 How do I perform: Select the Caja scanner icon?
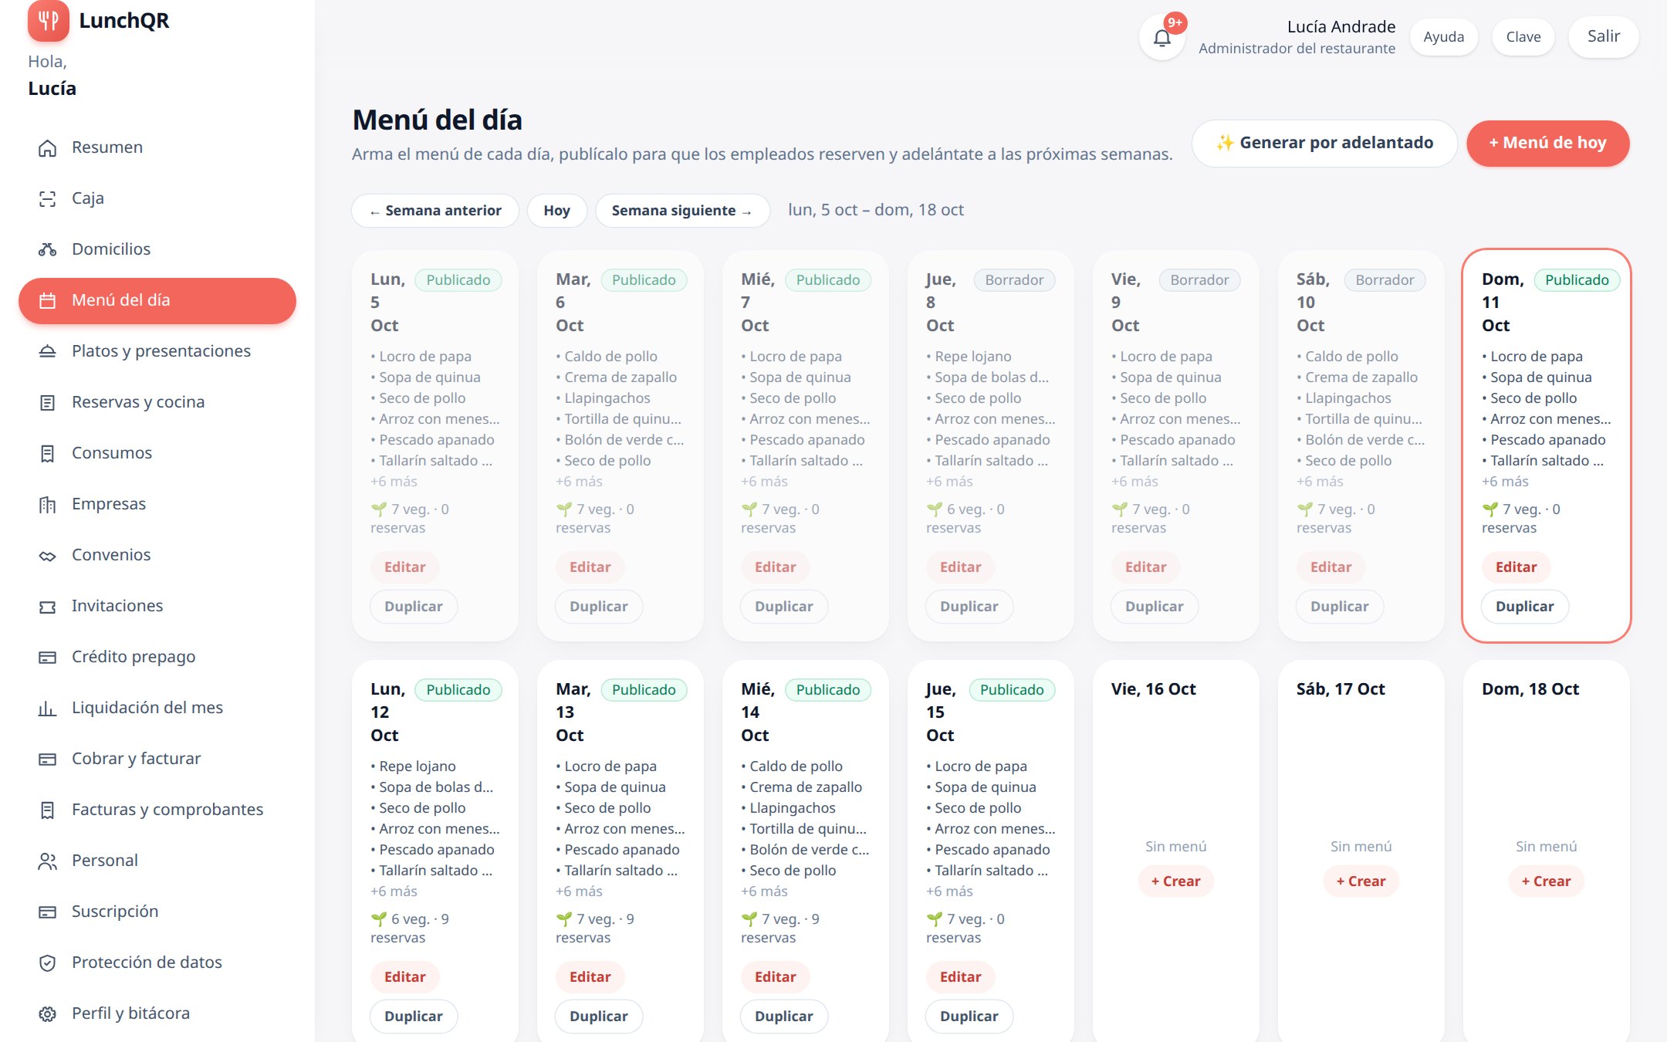point(48,198)
